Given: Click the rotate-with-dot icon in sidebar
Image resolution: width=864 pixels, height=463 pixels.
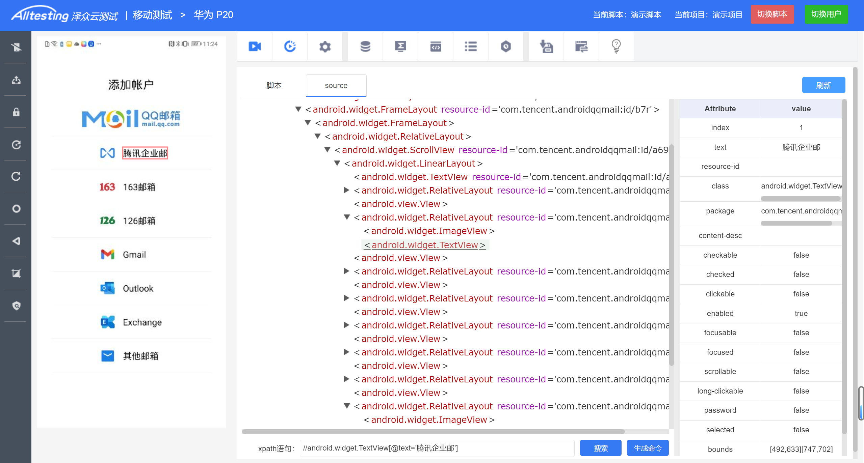Looking at the screenshot, I should 16,144.
